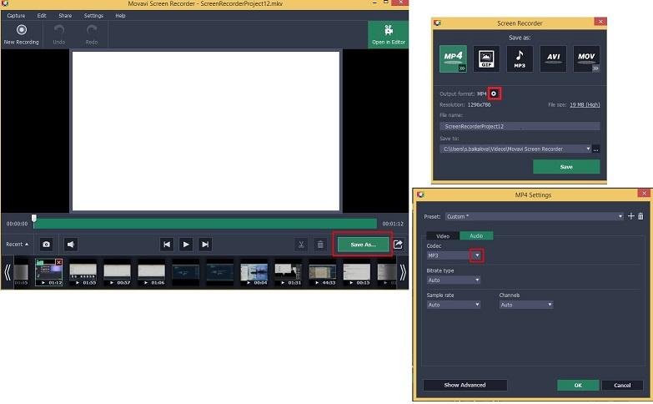Open file size 19 MB (High) link

[x=585, y=104]
